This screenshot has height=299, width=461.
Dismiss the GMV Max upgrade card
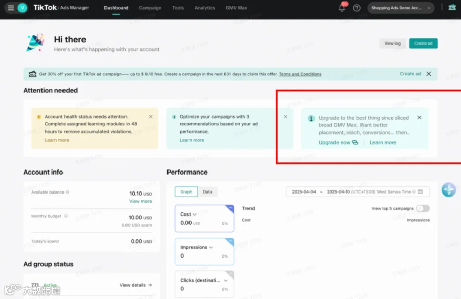[419, 118]
